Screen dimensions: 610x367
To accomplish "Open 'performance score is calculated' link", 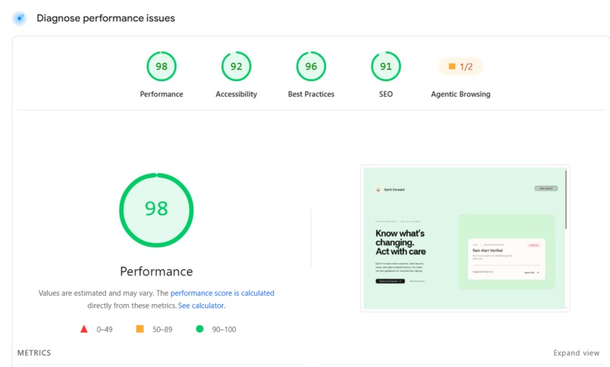I will (223, 293).
